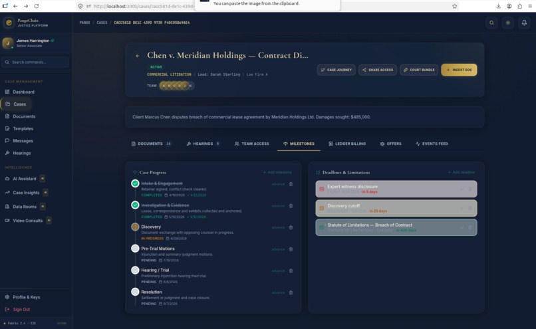The width and height of the screenshot is (536, 329).
Task: Delete the Discovery milestone
Action: coord(291,227)
